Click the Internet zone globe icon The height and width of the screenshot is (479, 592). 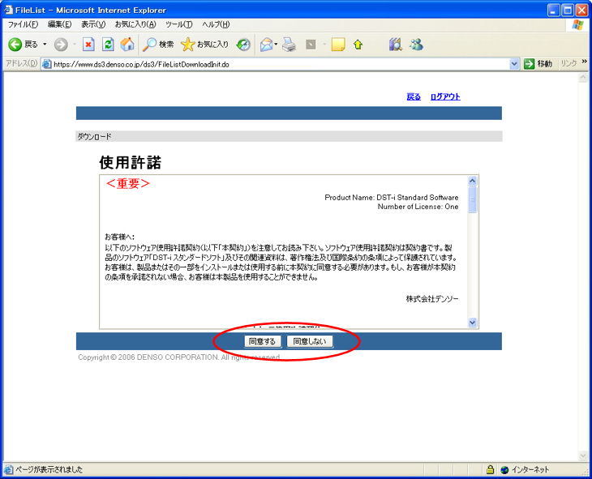coord(504,470)
